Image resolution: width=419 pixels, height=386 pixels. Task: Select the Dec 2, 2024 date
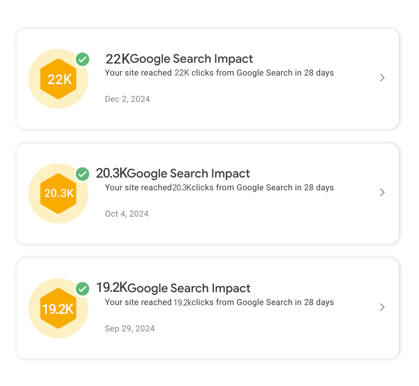tap(127, 99)
